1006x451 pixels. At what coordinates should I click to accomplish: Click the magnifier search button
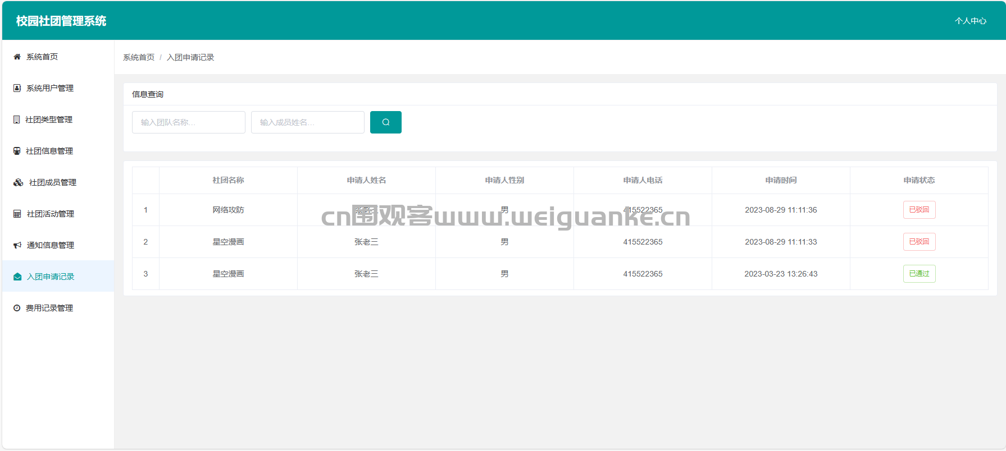click(x=386, y=122)
